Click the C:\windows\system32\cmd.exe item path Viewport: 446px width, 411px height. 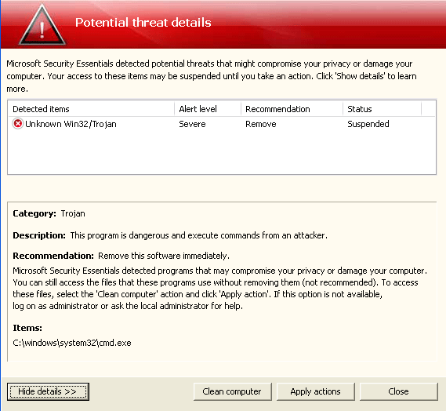click(x=72, y=343)
